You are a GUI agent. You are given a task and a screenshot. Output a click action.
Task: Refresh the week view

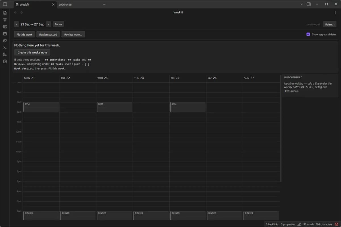click(330, 24)
